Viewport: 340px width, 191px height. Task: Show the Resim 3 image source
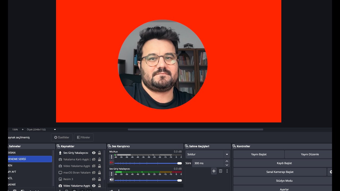coord(94,179)
